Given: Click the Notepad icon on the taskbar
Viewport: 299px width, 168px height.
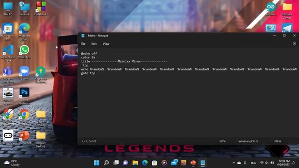Looking at the screenshot, I should (202, 163).
